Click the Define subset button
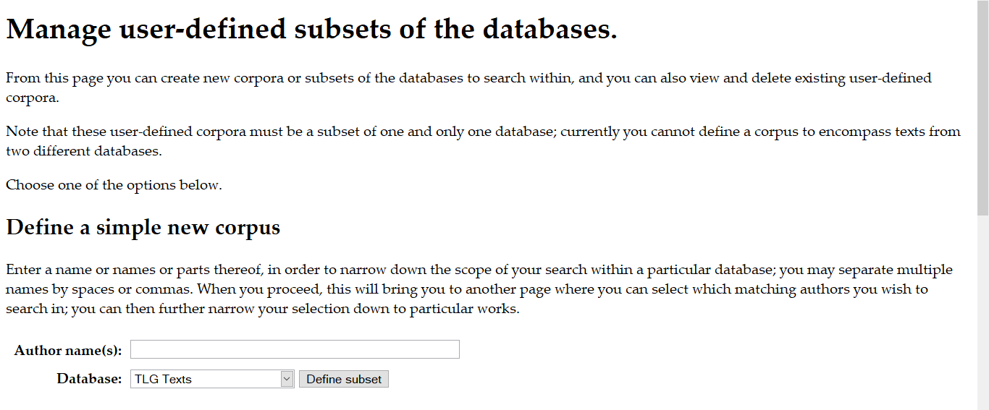 pyautogui.click(x=344, y=379)
